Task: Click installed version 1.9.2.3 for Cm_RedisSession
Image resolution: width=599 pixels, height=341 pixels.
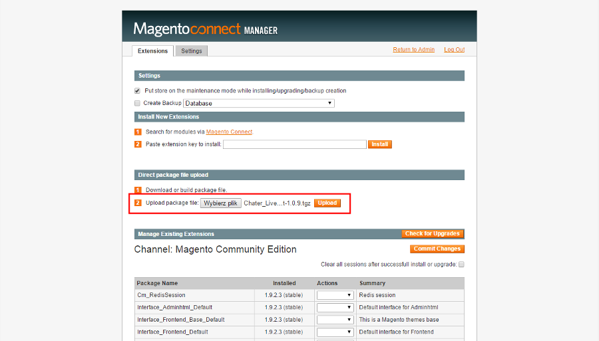Action: click(x=284, y=295)
